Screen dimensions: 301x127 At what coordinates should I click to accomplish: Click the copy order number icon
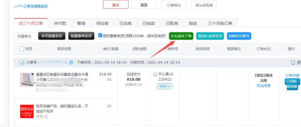(71, 62)
